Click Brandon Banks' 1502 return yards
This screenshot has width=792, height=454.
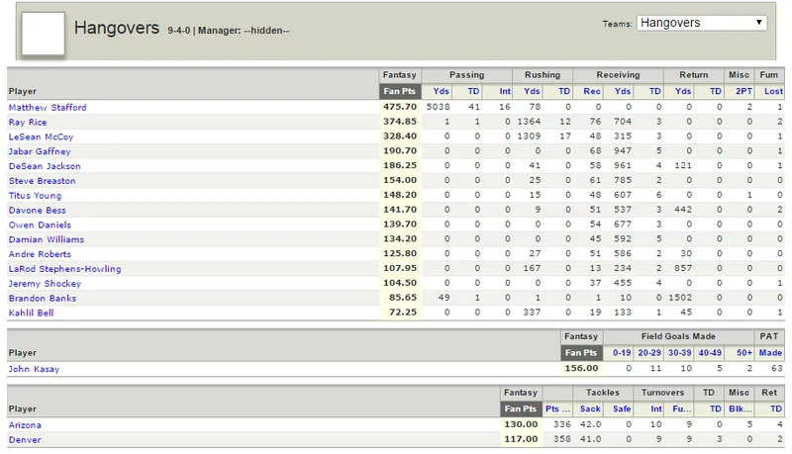[680, 297]
